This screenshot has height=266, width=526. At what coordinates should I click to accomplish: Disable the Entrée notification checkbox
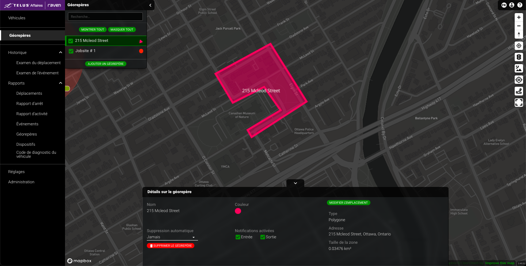point(238,237)
